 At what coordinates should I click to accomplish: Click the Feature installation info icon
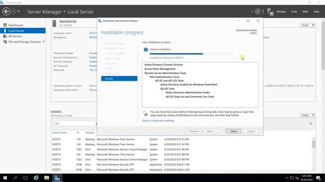tap(146, 50)
